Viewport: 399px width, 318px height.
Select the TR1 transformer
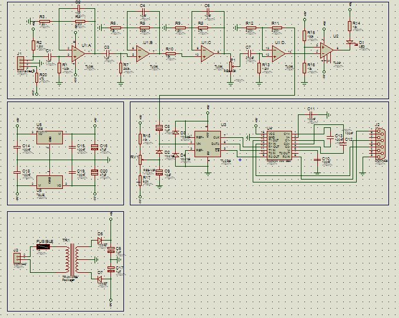tap(72, 259)
